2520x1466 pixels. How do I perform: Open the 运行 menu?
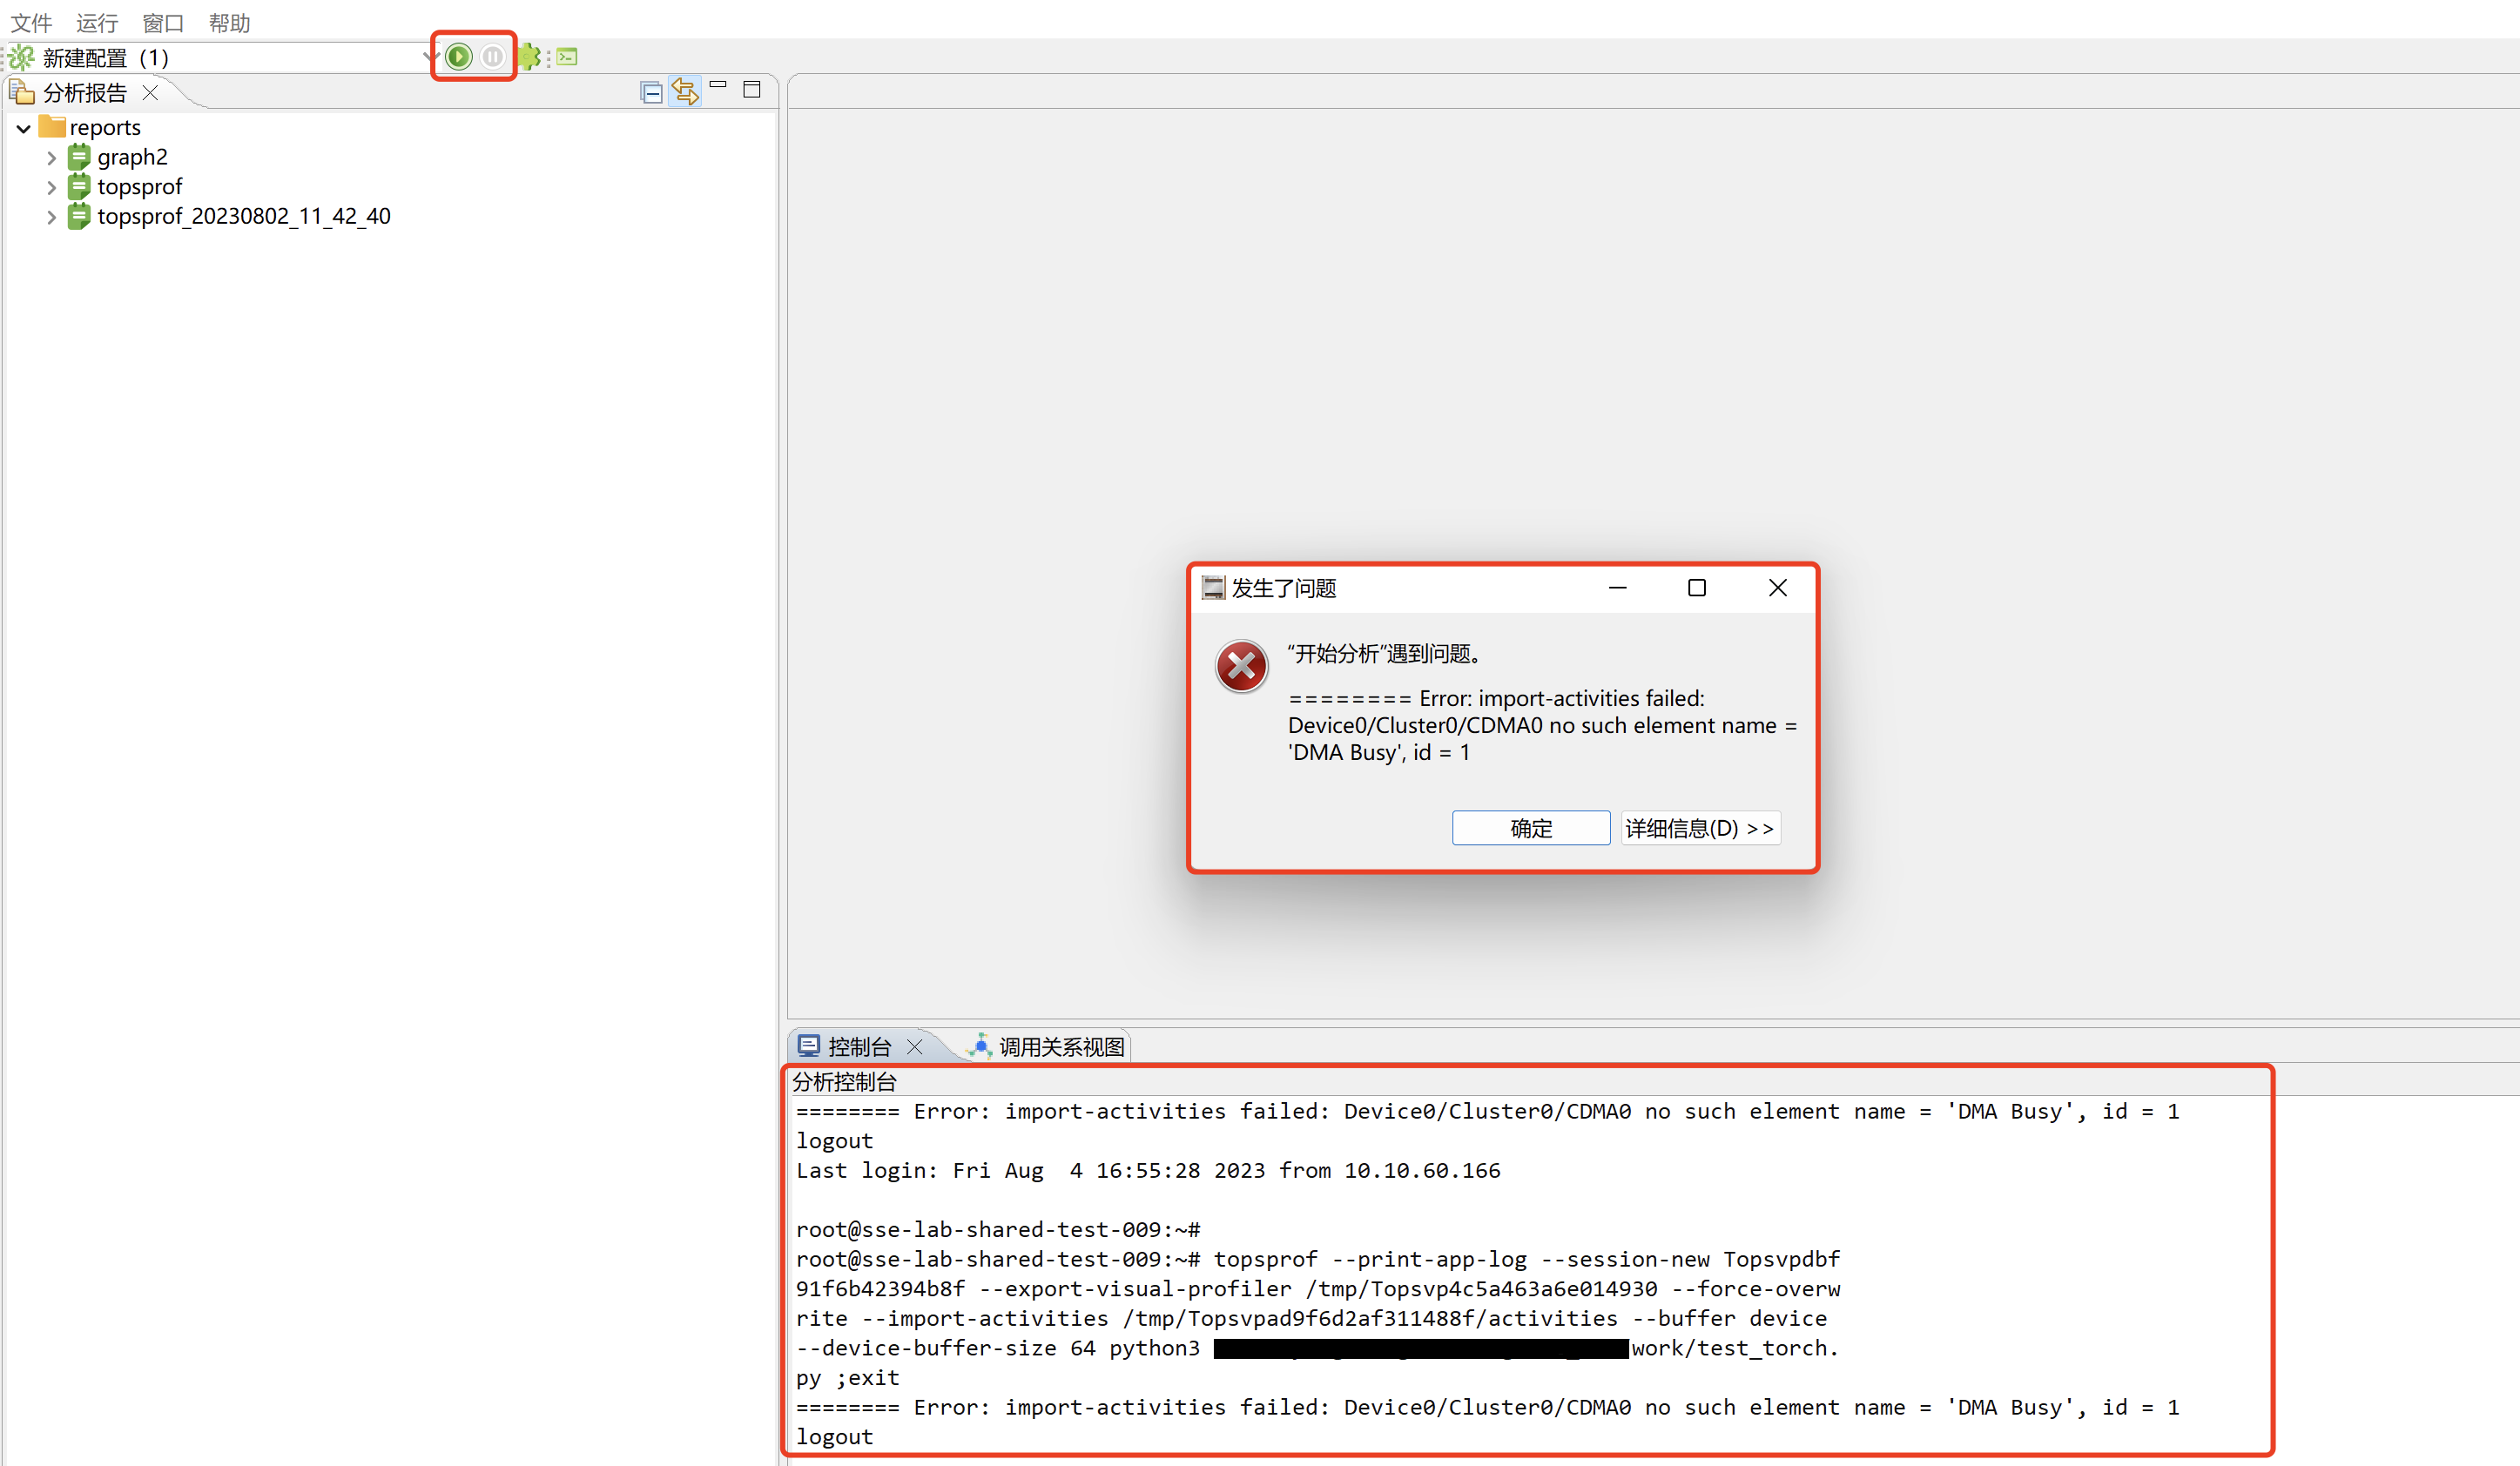point(97,22)
